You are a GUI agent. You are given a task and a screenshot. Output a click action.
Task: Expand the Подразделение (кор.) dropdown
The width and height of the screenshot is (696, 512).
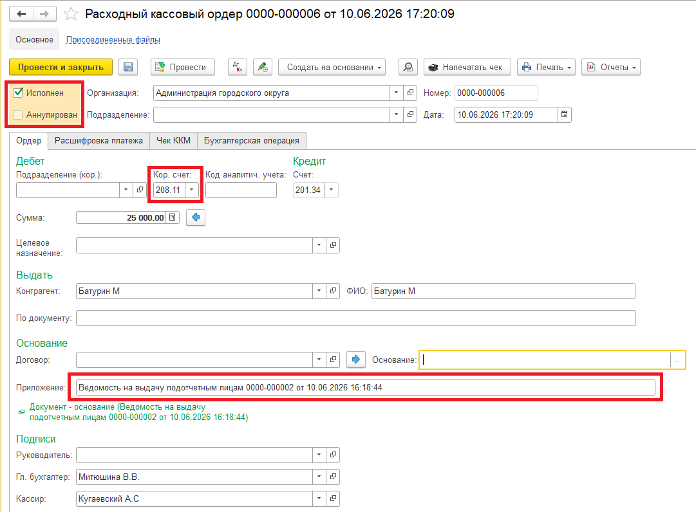[126, 190]
